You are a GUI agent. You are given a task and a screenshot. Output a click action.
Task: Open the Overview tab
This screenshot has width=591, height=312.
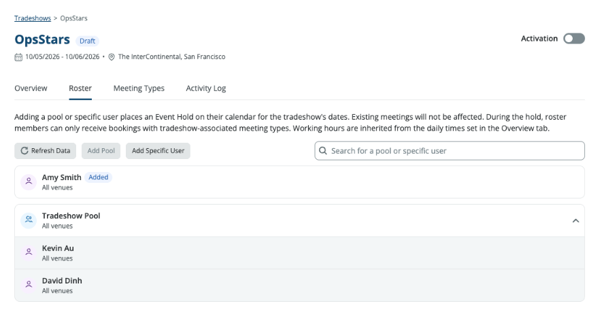[31, 88]
